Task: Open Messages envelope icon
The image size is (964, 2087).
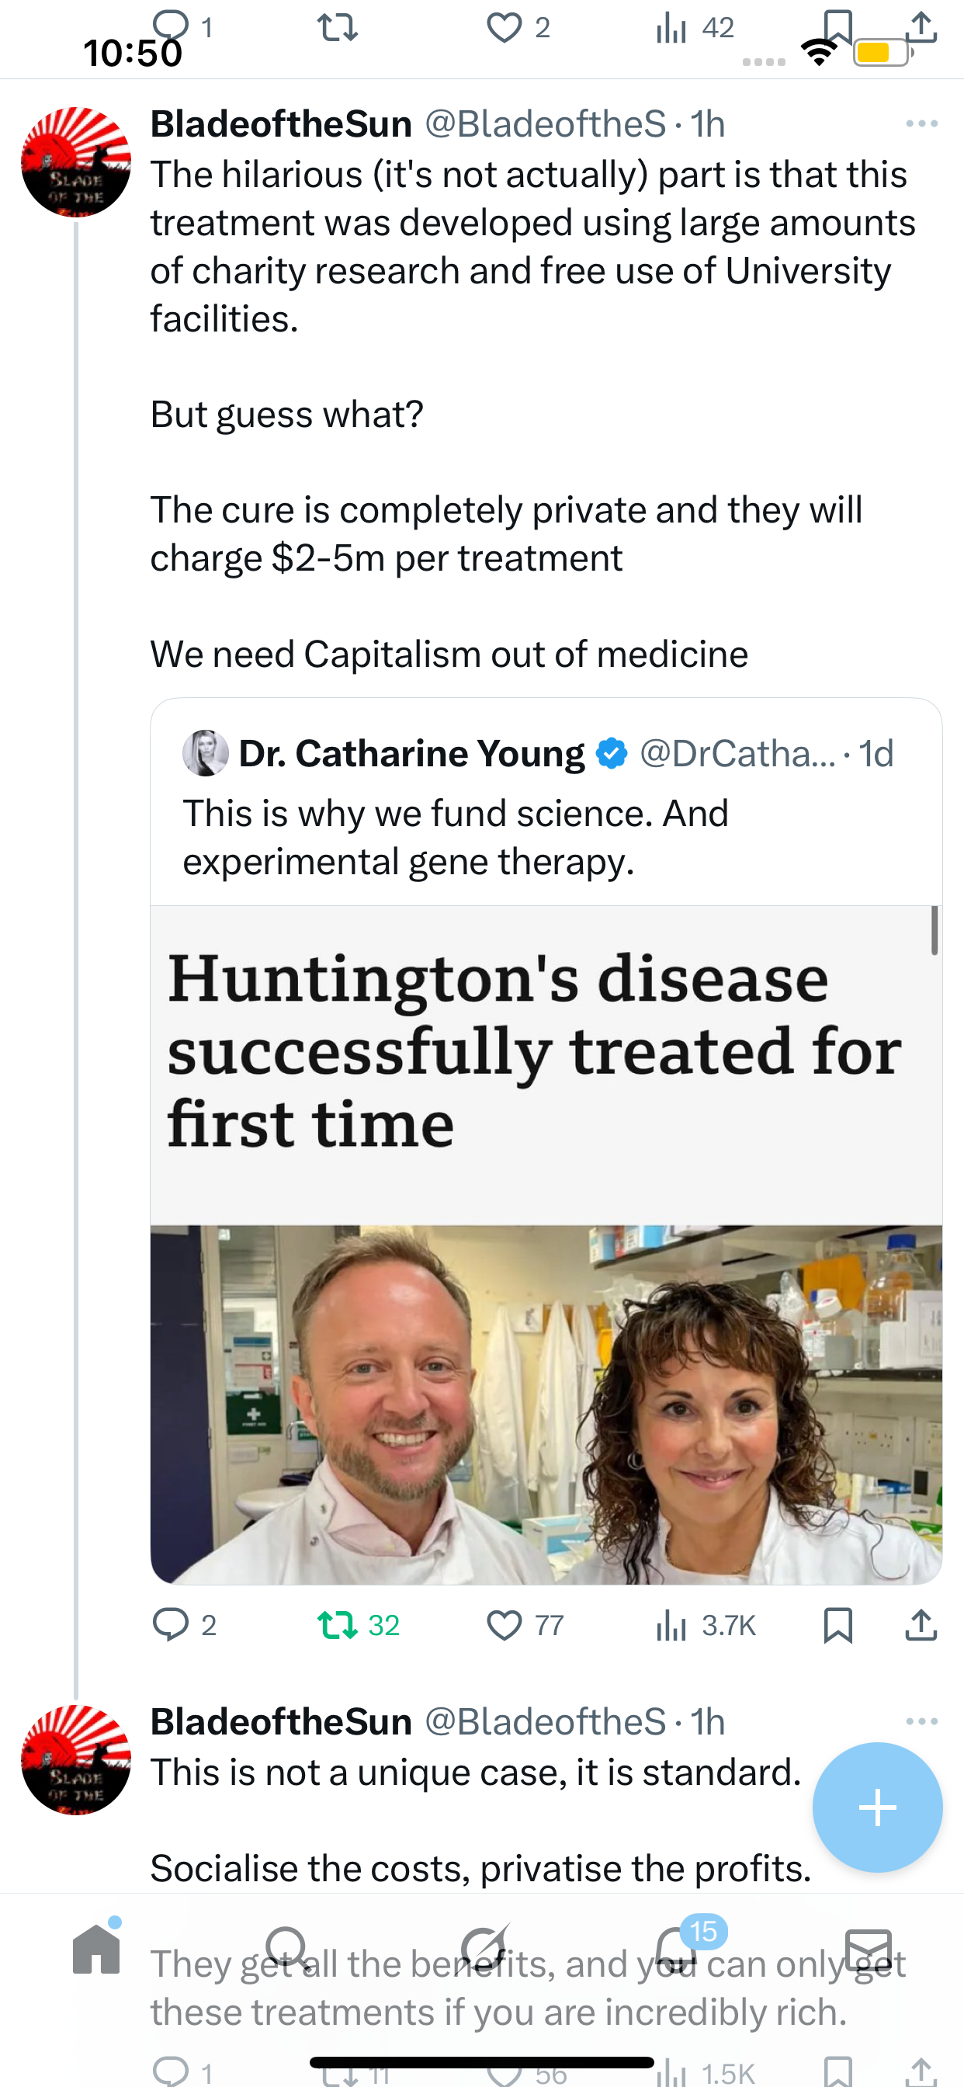Action: (x=868, y=1950)
